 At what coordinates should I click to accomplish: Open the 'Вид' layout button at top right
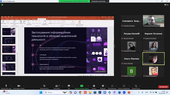coord(166,5)
